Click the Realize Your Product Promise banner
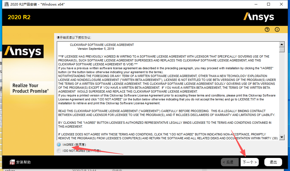 (30, 88)
